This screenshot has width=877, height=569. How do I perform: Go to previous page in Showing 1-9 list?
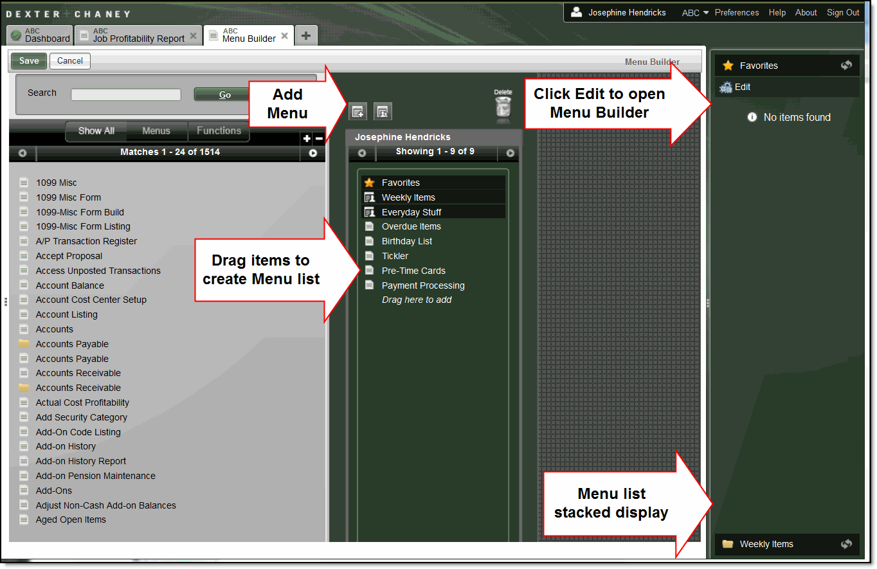[x=362, y=153]
